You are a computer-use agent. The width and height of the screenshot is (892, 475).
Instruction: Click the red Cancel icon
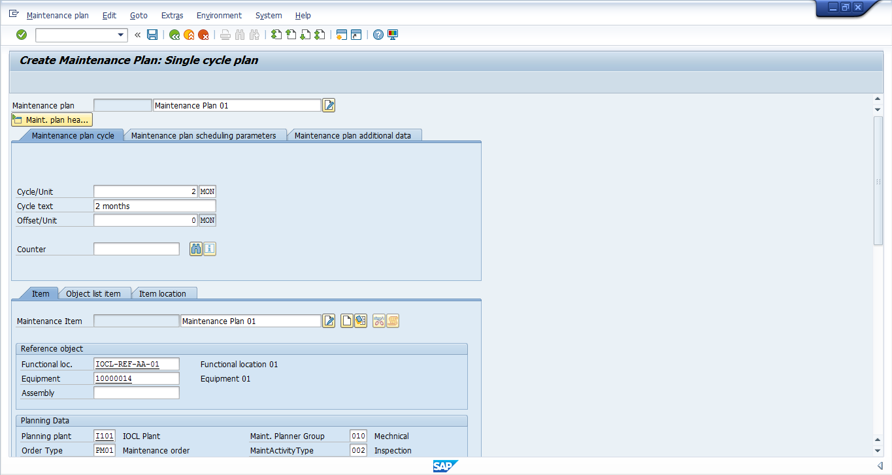[x=203, y=35]
